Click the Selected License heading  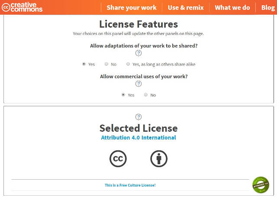[x=138, y=128]
